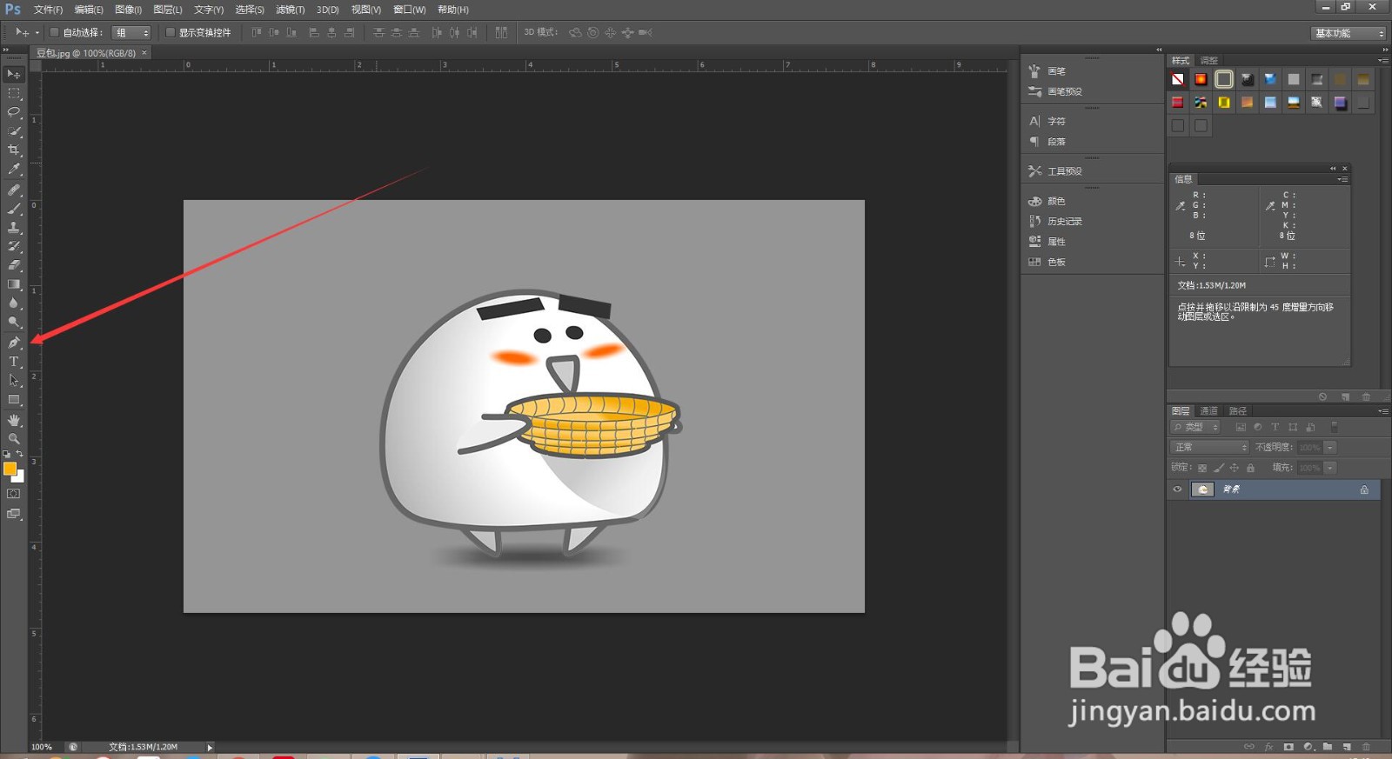Toggle lock all icon
Viewport: 1392px width, 759px height.
[x=1250, y=468]
